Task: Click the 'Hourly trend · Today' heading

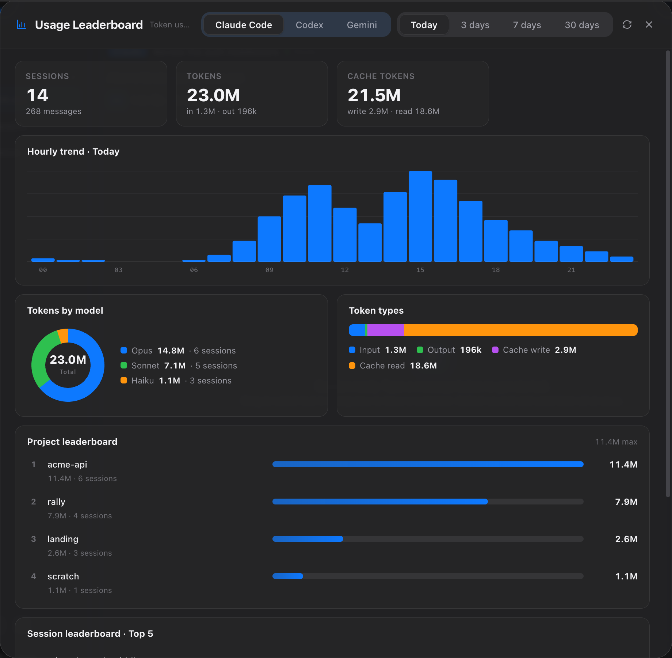Action: pyautogui.click(x=73, y=151)
